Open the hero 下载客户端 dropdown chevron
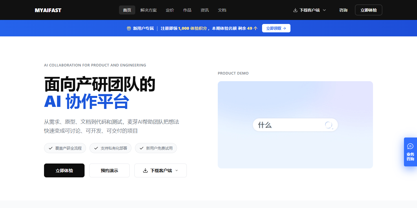417x208 pixels. (177, 170)
